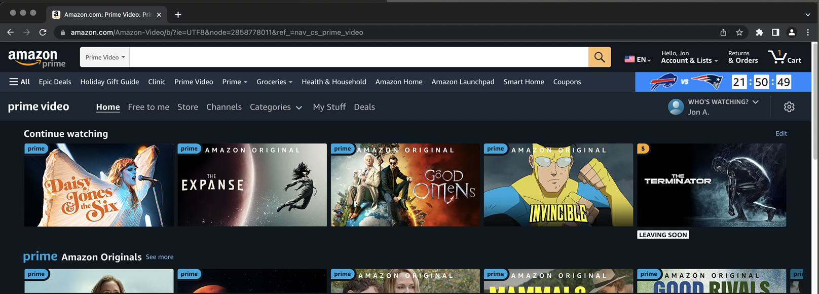This screenshot has height=294, width=819.
Task: Open Health & Household link
Action: 334,82
